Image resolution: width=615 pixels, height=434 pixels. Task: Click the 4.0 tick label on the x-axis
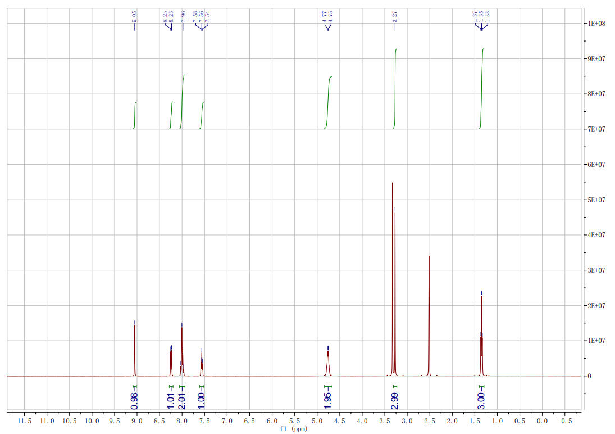pos(362,421)
